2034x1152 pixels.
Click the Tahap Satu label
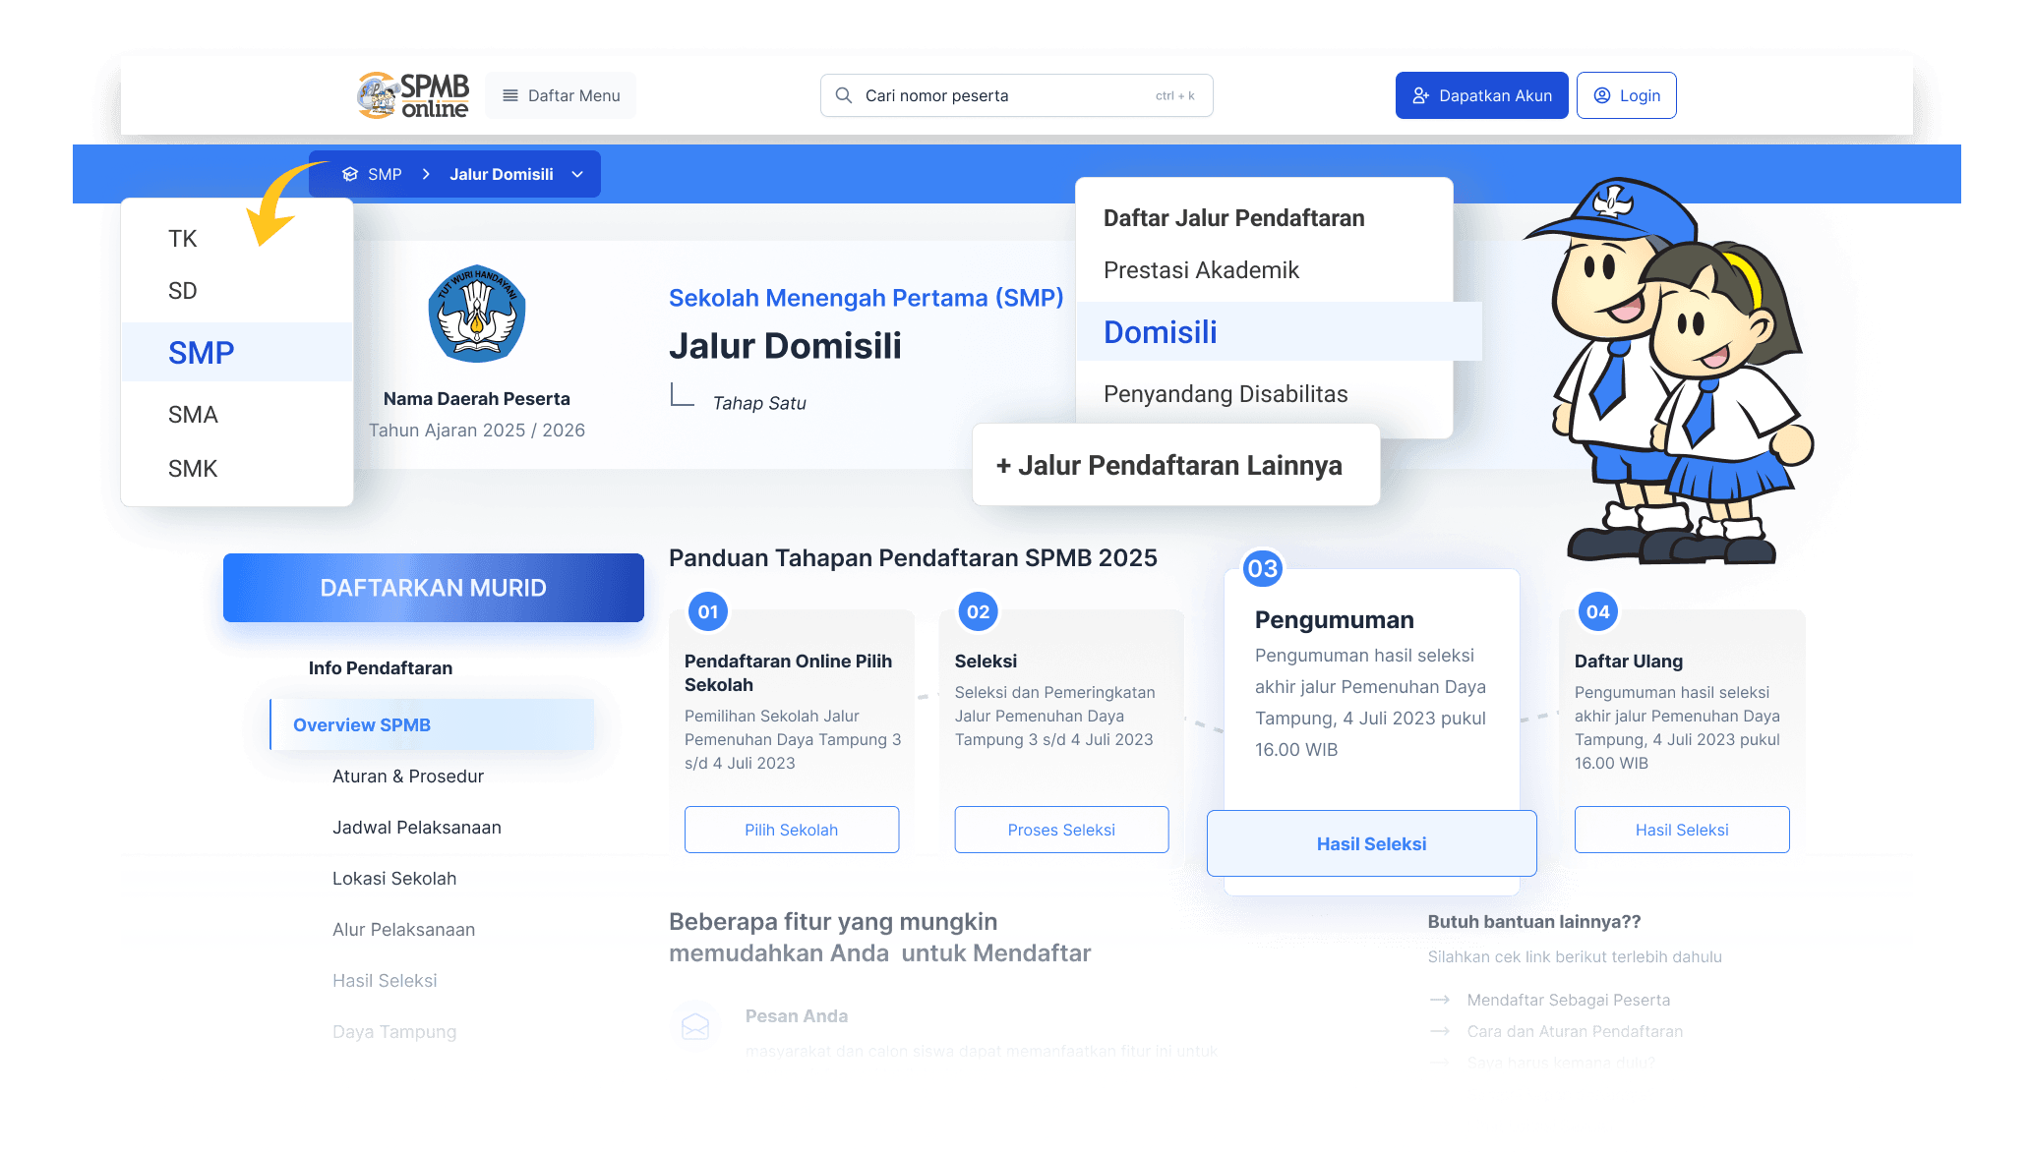(x=759, y=403)
